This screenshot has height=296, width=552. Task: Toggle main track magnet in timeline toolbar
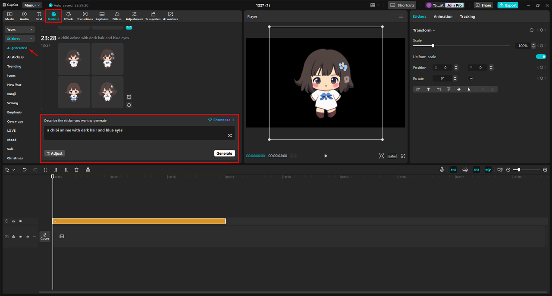(454, 170)
